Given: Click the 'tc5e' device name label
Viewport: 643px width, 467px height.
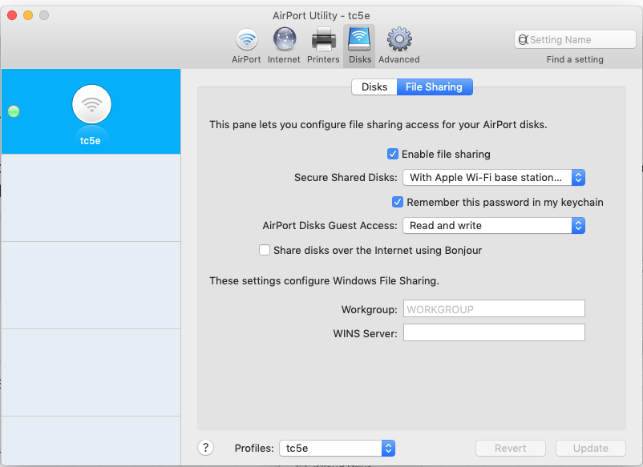Looking at the screenshot, I should 91,140.
